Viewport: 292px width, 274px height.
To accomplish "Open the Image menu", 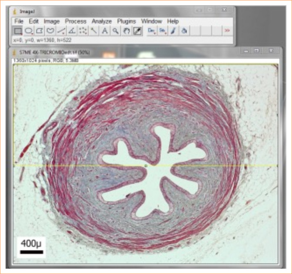I will click(x=52, y=21).
